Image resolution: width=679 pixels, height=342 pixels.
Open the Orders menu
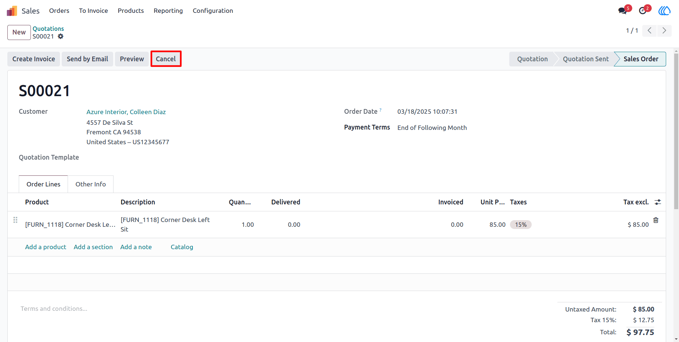(x=59, y=11)
